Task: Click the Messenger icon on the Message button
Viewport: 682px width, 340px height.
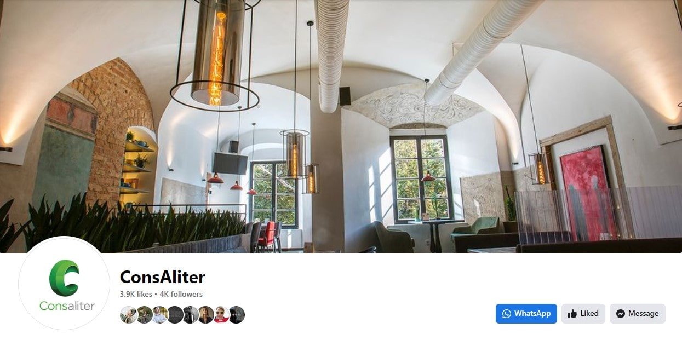Action: pos(621,314)
